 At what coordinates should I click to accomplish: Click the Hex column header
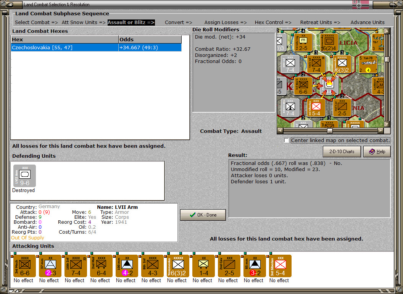point(64,40)
